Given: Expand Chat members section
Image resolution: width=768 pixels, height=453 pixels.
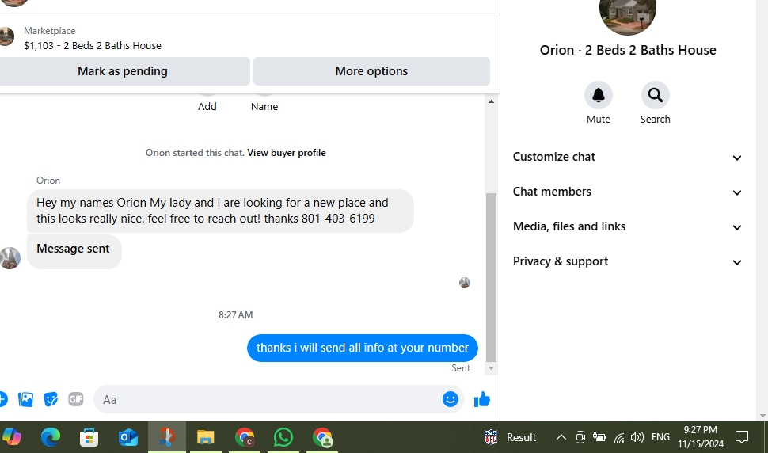Looking at the screenshot, I should (627, 192).
